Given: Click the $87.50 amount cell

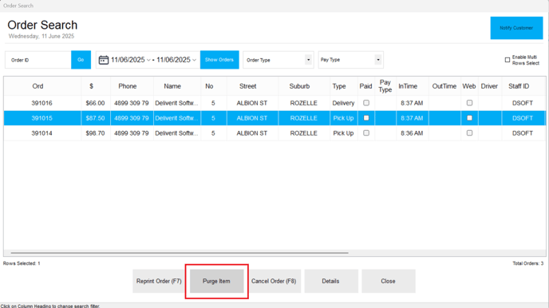Looking at the screenshot, I should point(95,118).
